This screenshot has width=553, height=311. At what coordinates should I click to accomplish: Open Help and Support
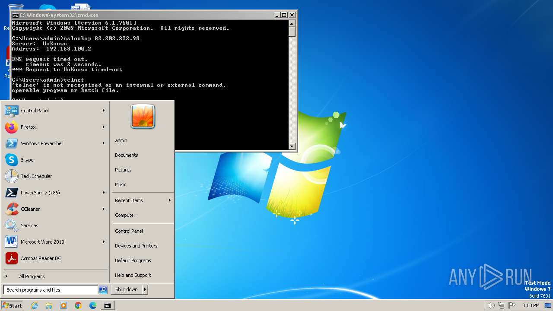click(x=133, y=275)
